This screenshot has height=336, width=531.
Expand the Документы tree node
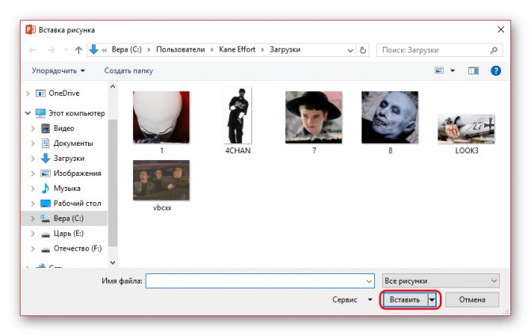point(32,143)
